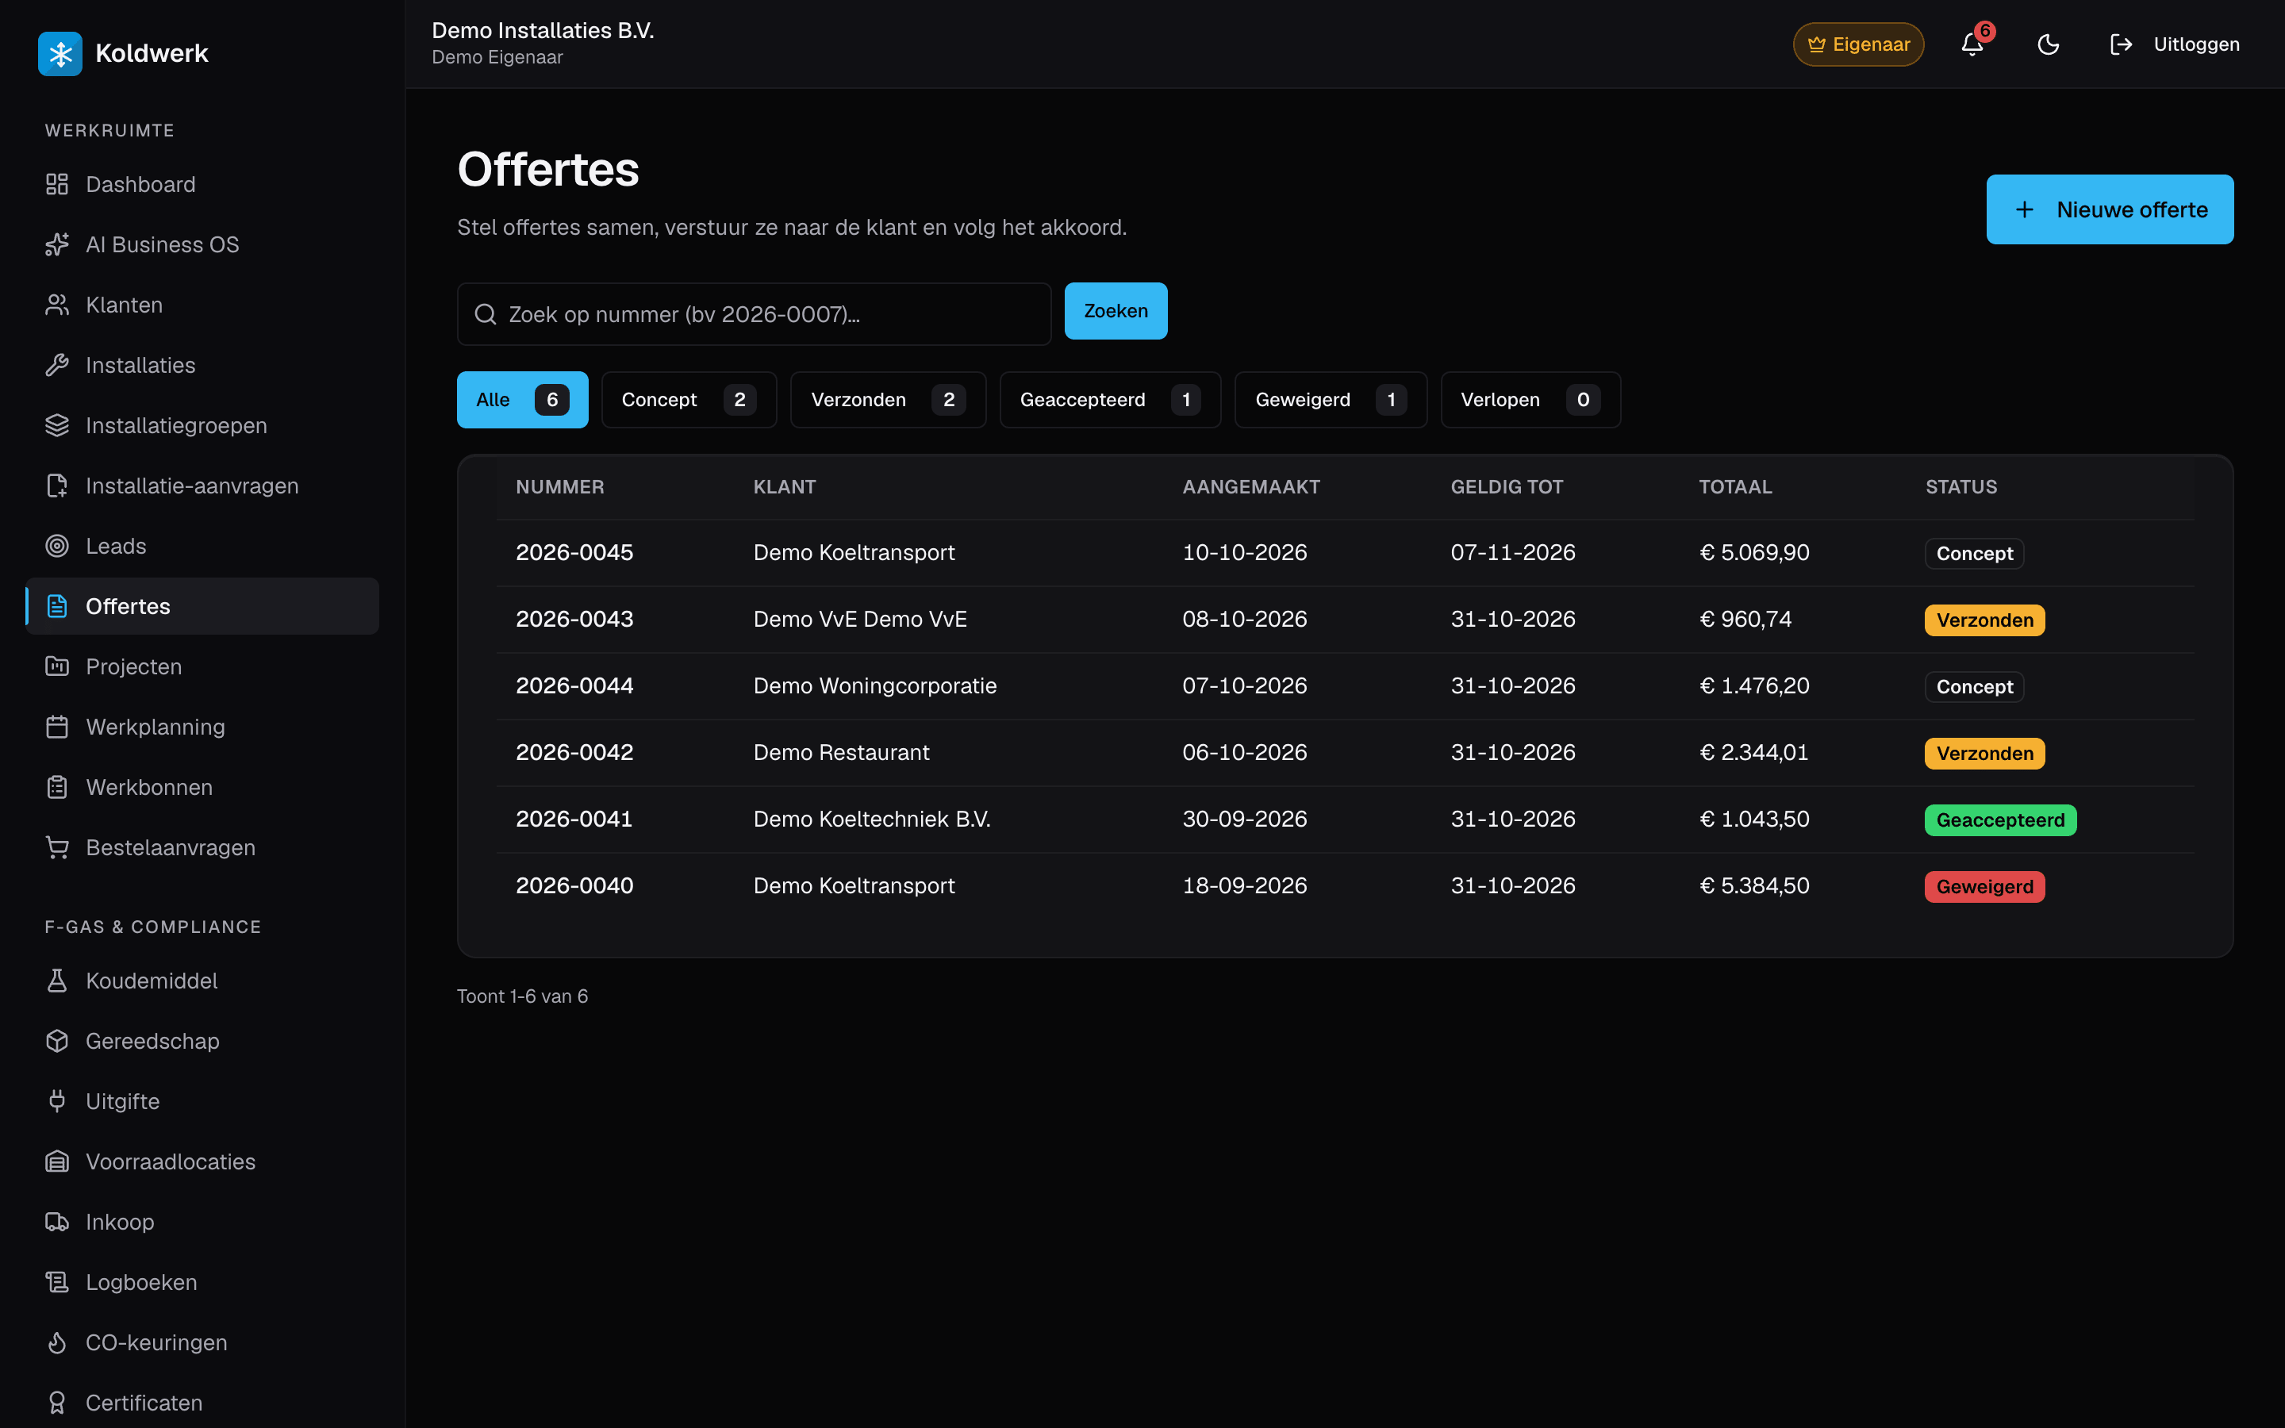This screenshot has width=2285, height=1428.
Task: Click the Geweigerd status badge
Action: point(1985,887)
